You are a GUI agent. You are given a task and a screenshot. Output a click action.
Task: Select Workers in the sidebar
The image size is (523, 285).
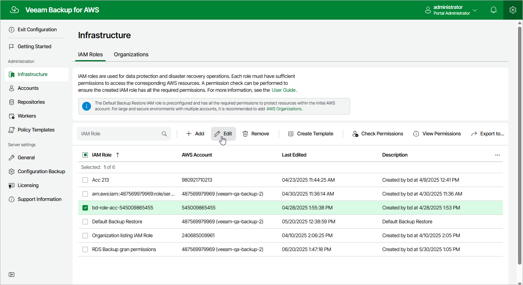pos(27,116)
